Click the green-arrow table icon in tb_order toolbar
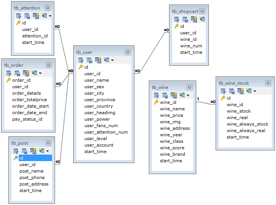 point(34,73)
